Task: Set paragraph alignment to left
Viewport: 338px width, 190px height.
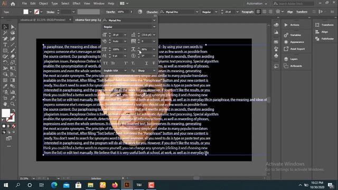Action: 258,12
